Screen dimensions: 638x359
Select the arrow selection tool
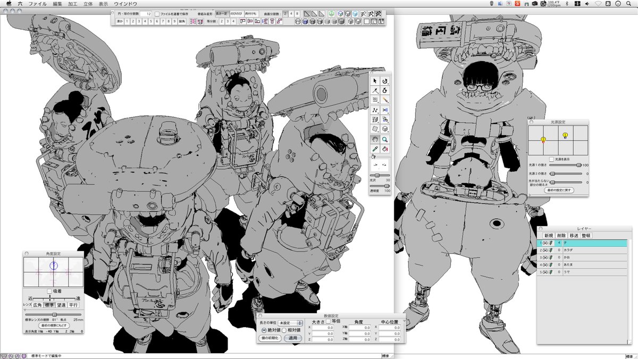click(375, 81)
